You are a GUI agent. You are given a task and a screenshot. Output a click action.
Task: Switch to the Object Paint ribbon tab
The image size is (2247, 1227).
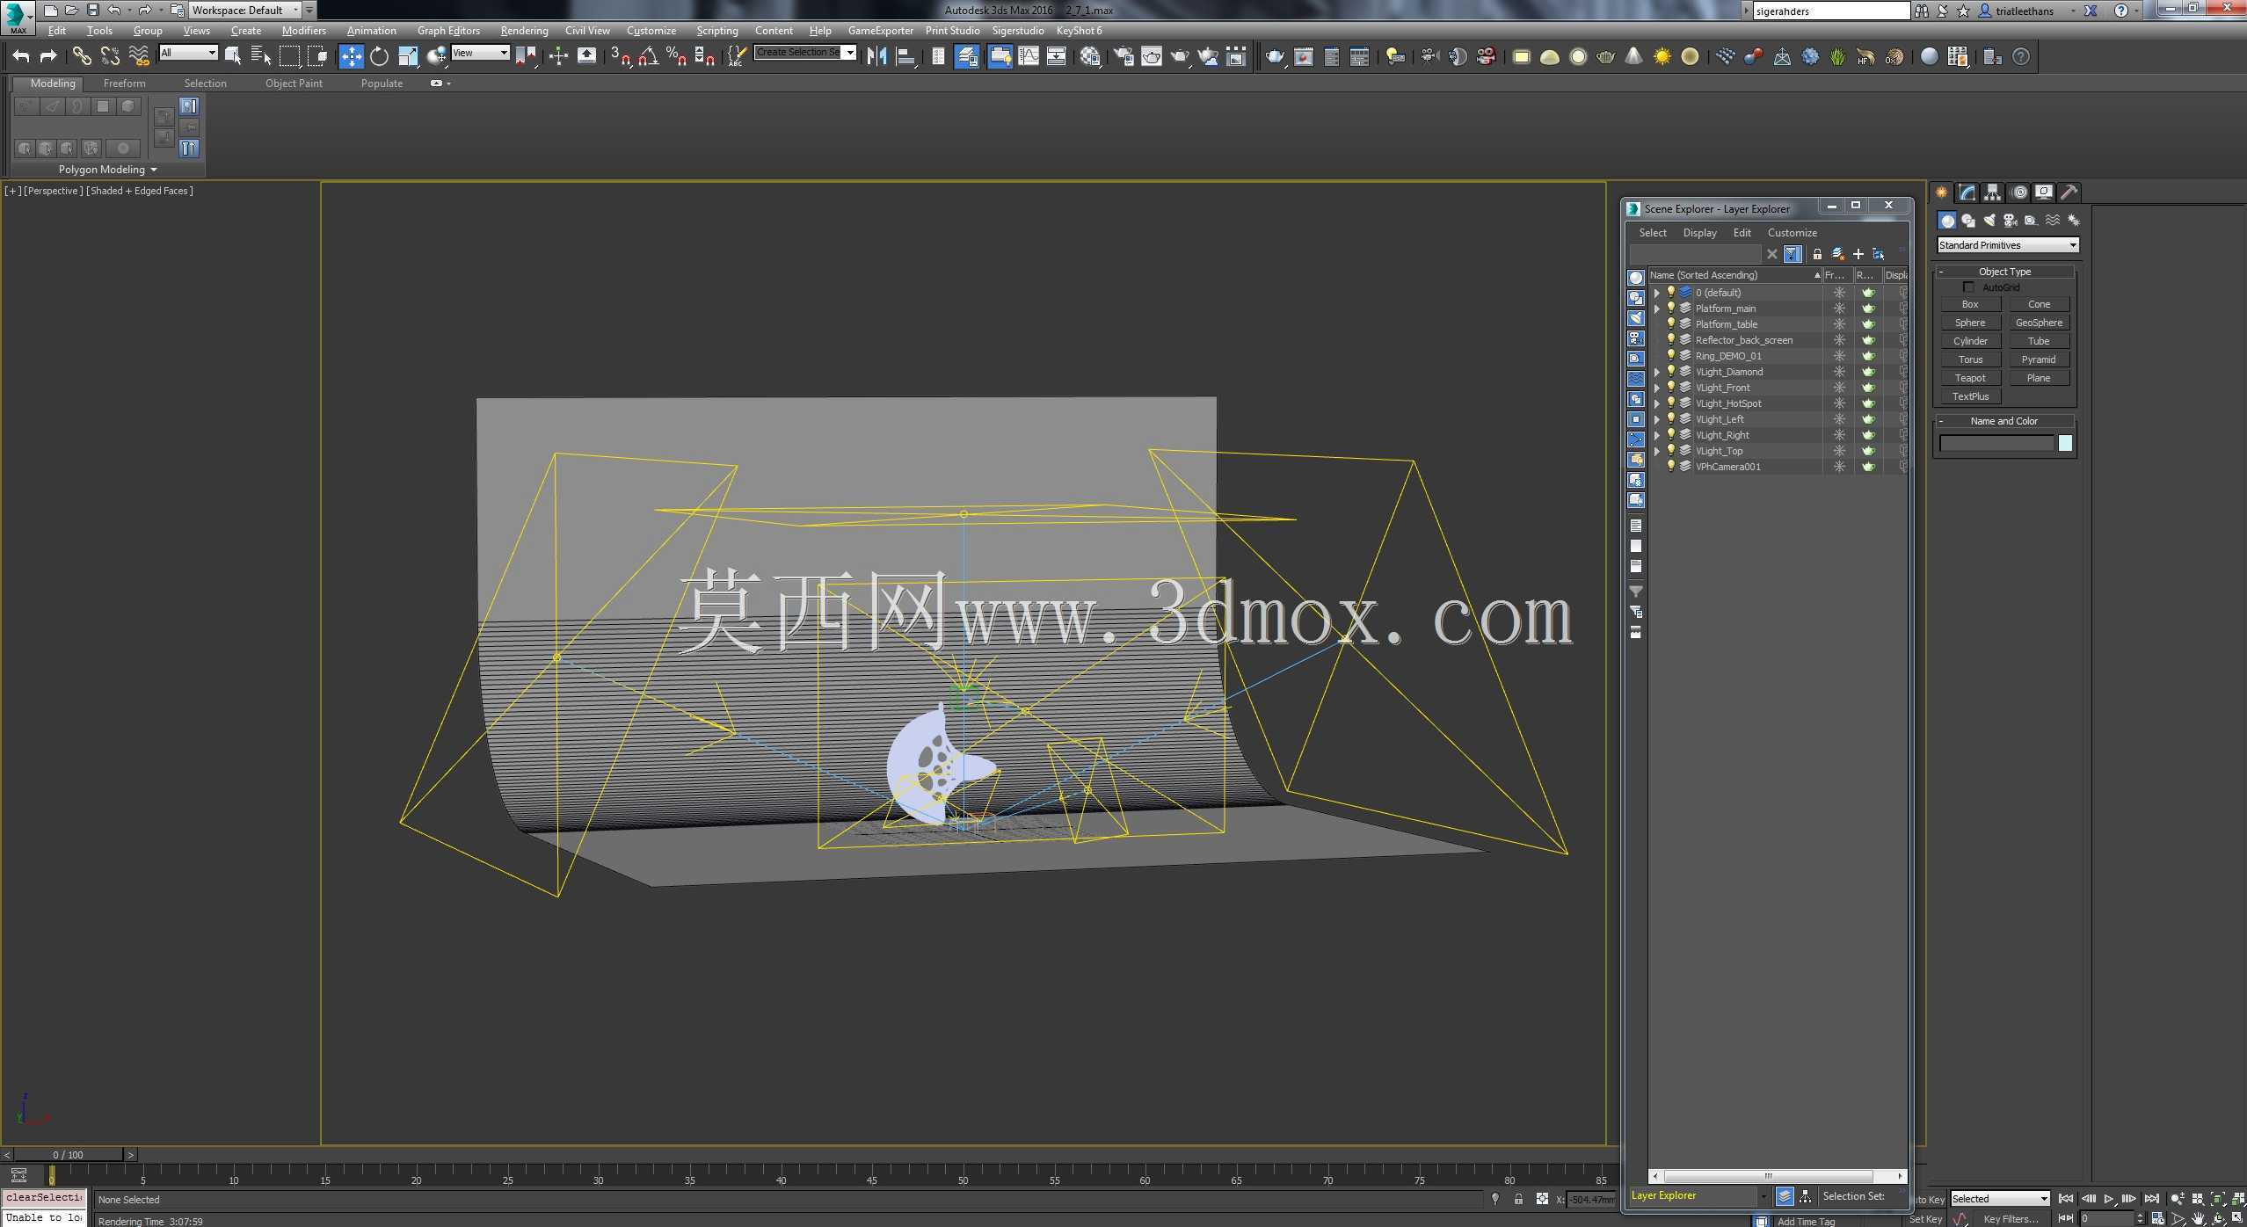click(294, 83)
